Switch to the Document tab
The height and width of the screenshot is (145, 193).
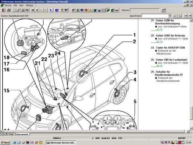tap(23, 134)
